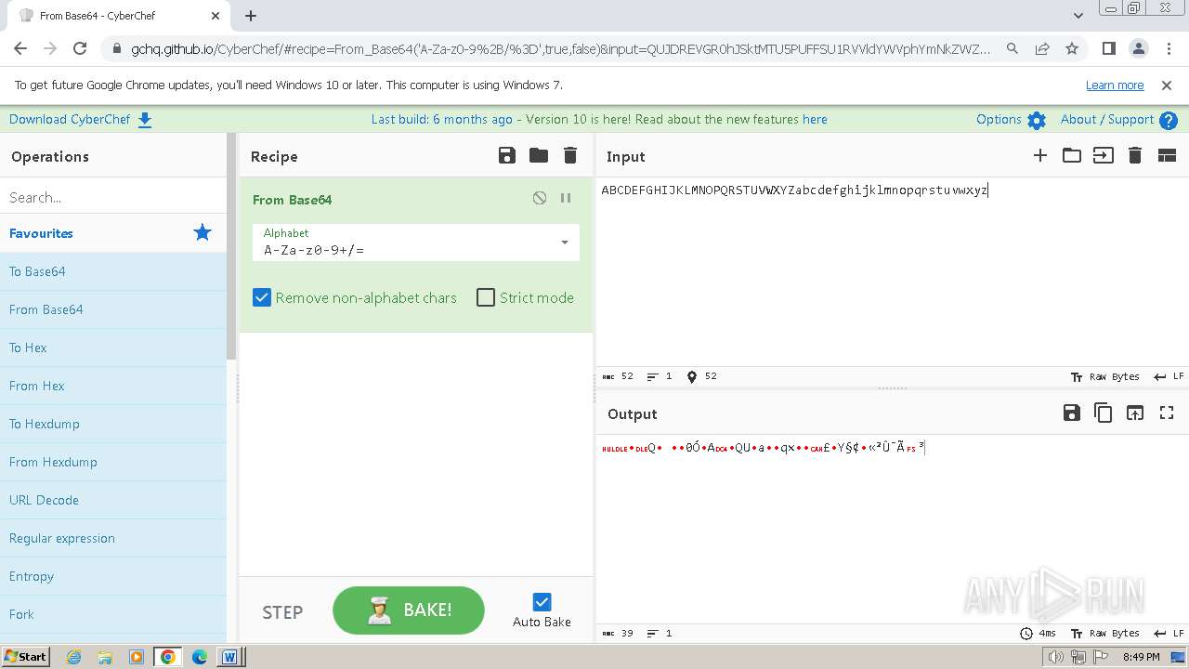The height and width of the screenshot is (669, 1189).
Task: Click the STEP button
Action: point(282,612)
